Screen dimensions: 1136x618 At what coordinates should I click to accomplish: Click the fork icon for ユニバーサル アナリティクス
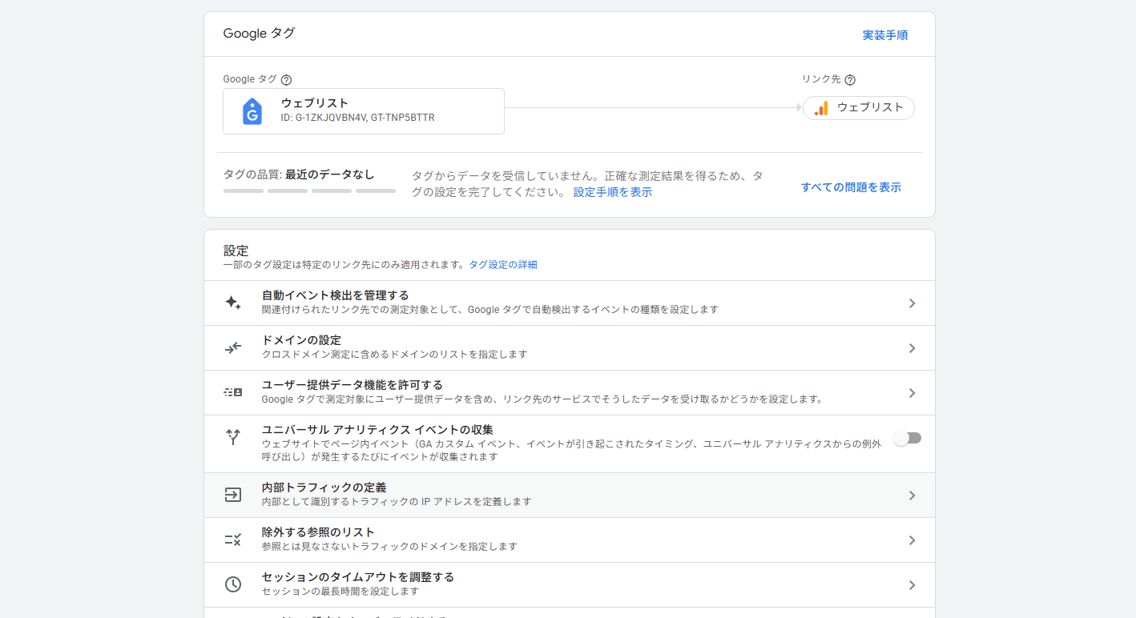tap(232, 437)
